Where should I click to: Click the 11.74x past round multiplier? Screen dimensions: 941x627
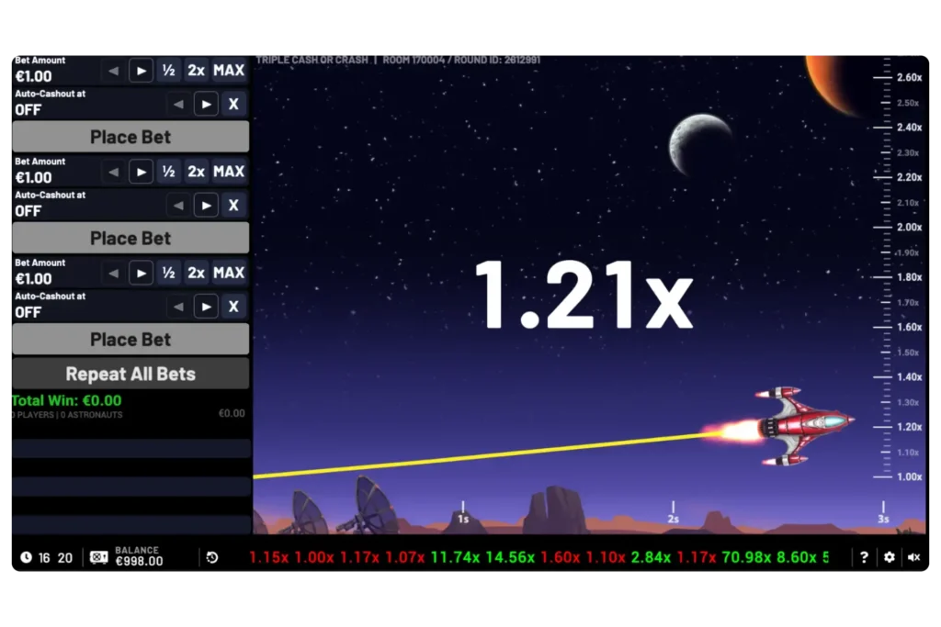(x=455, y=557)
